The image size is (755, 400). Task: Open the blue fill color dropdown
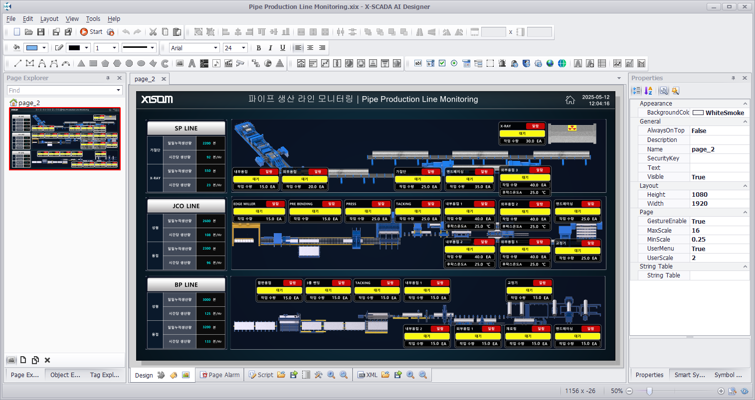[44, 48]
